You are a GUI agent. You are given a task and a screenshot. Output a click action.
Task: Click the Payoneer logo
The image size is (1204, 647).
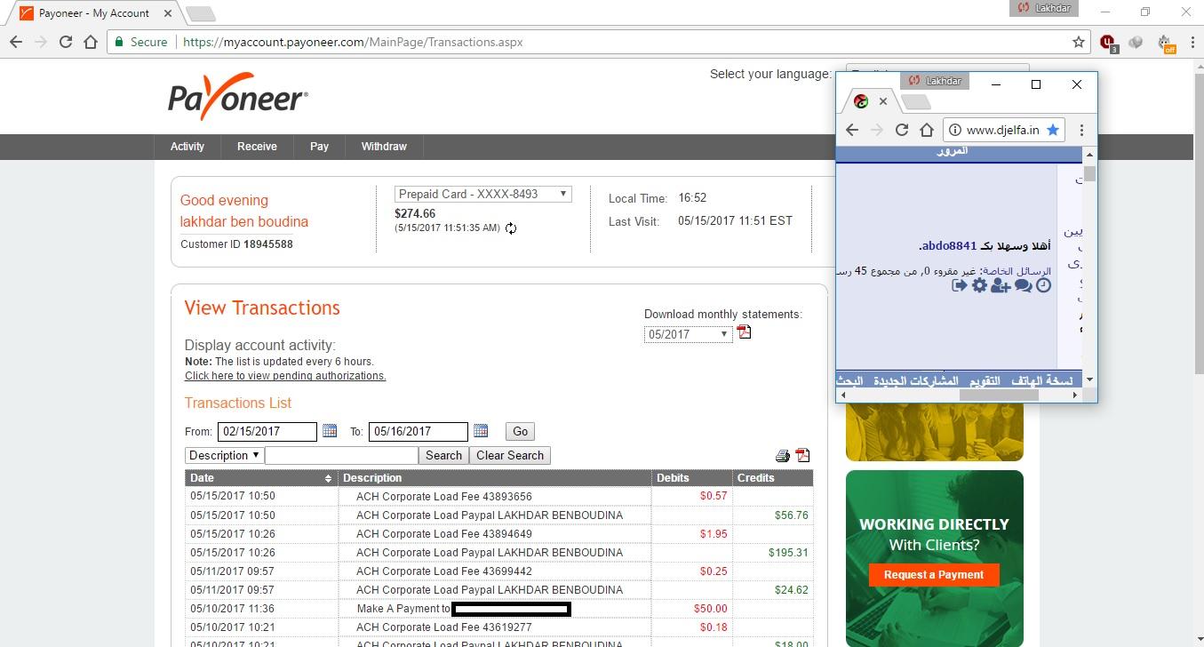click(238, 98)
